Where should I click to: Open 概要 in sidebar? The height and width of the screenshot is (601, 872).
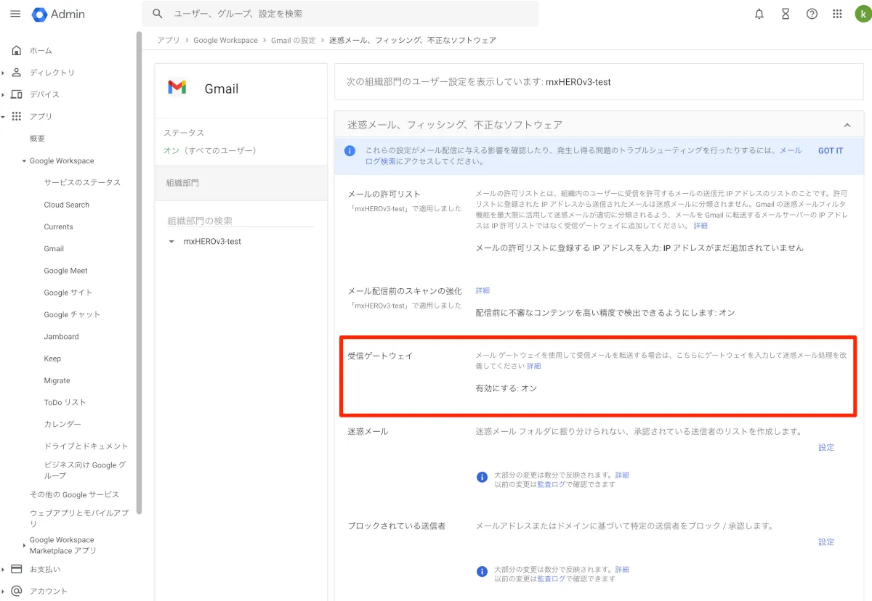tap(37, 139)
